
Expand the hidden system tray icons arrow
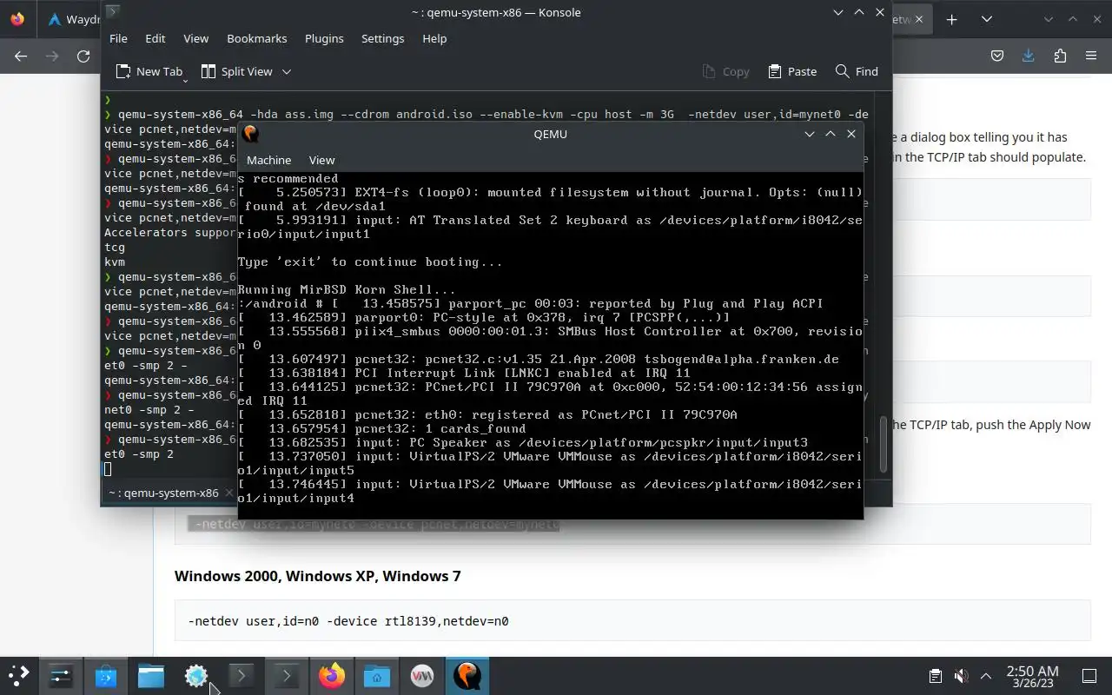click(x=986, y=676)
